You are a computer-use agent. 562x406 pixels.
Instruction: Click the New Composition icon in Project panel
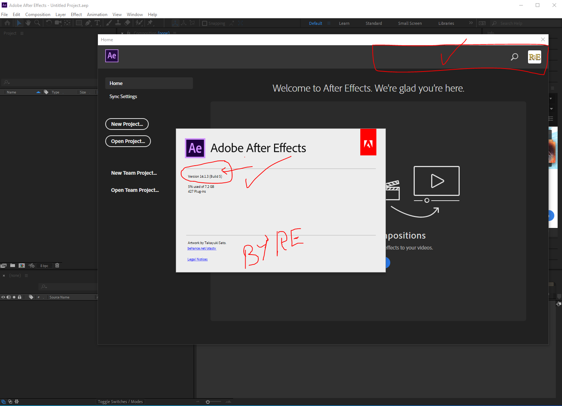tap(22, 266)
